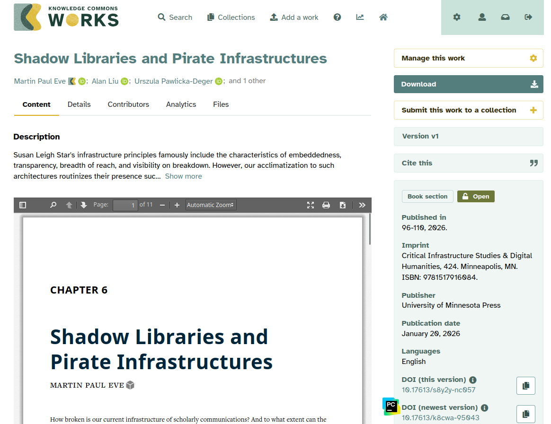Open the user profile icon
This screenshot has width=551, height=424.
482,17
